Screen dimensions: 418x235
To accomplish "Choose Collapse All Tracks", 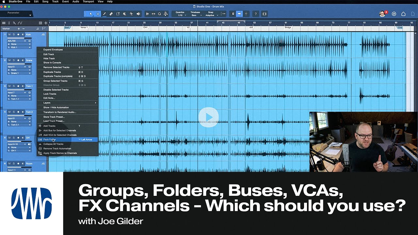I will 68,144.
